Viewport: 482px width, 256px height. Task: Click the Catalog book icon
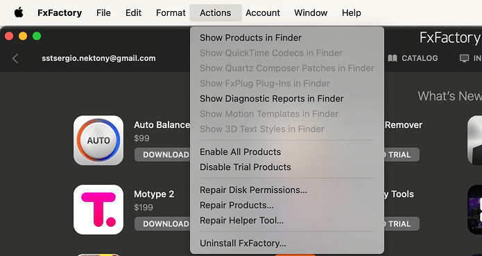point(393,58)
